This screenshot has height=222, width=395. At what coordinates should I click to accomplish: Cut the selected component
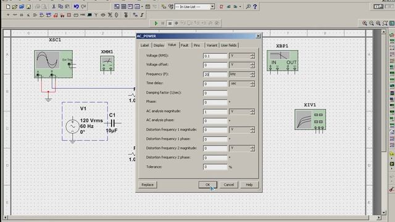click(x=54, y=7)
